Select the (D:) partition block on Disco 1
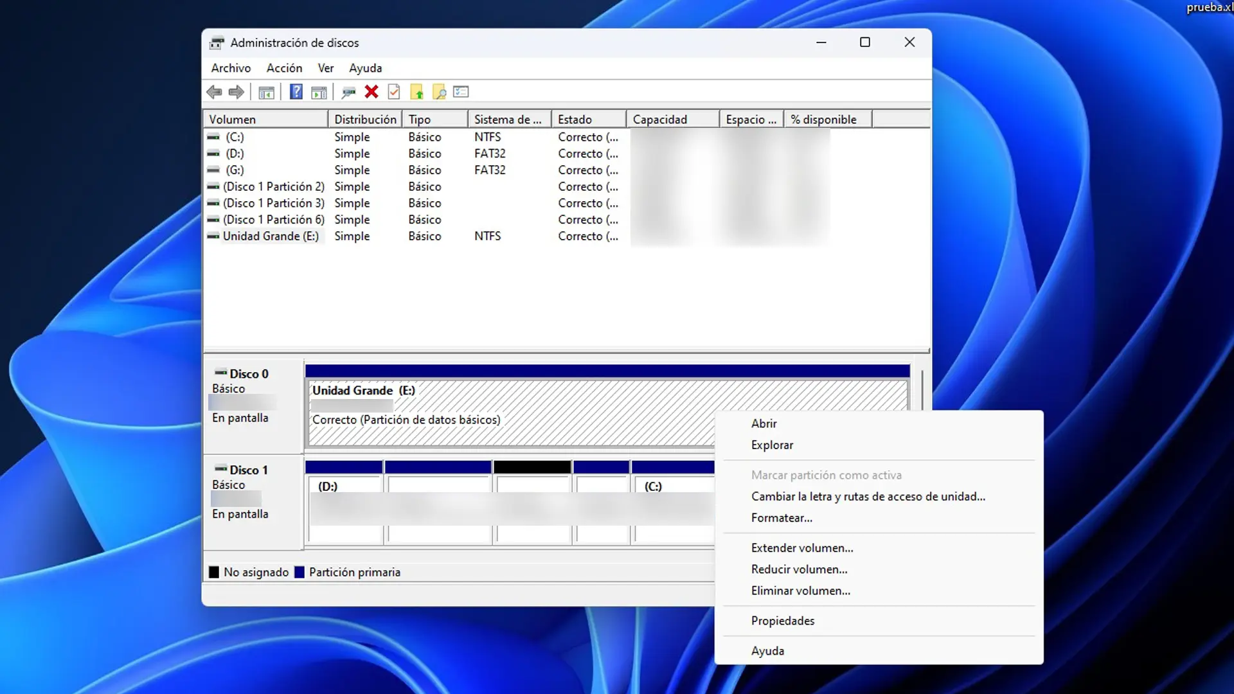The height and width of the screenshot is (694, 1234). tap(345, 508)
